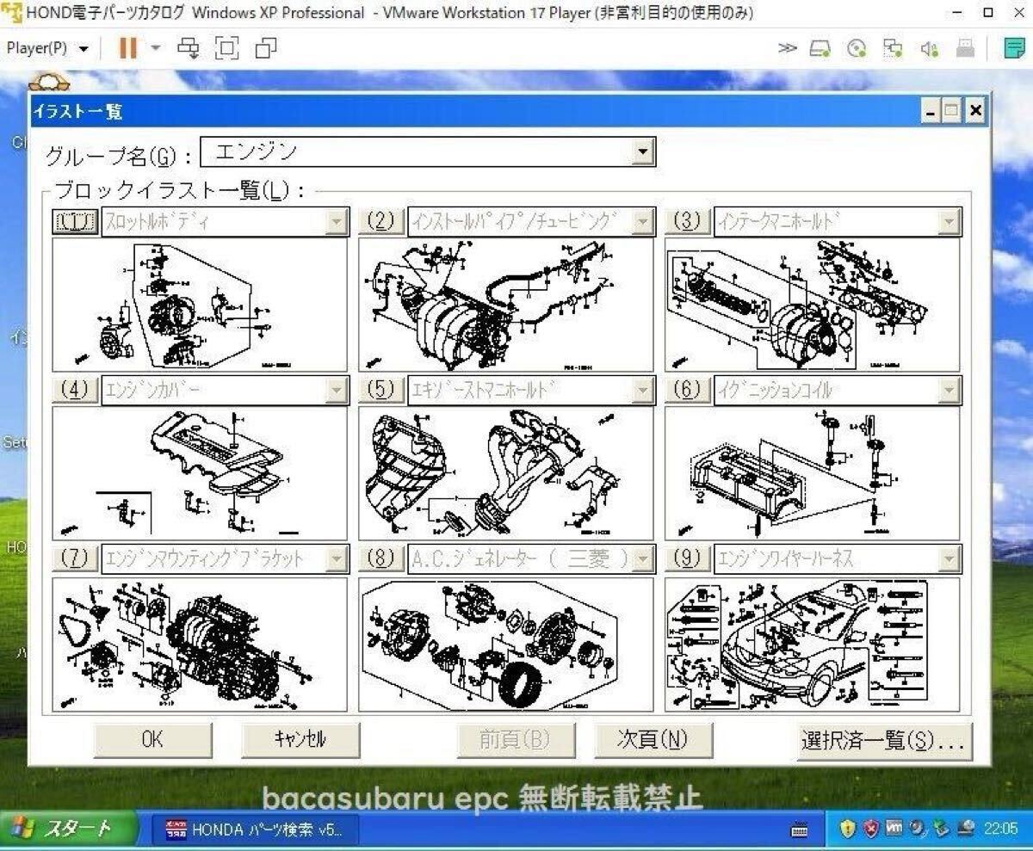Image resolution: width=1033 pixels, height=851 pixels.
Task: Click the network computers tray icon
Action: click(x=965, y=829)
